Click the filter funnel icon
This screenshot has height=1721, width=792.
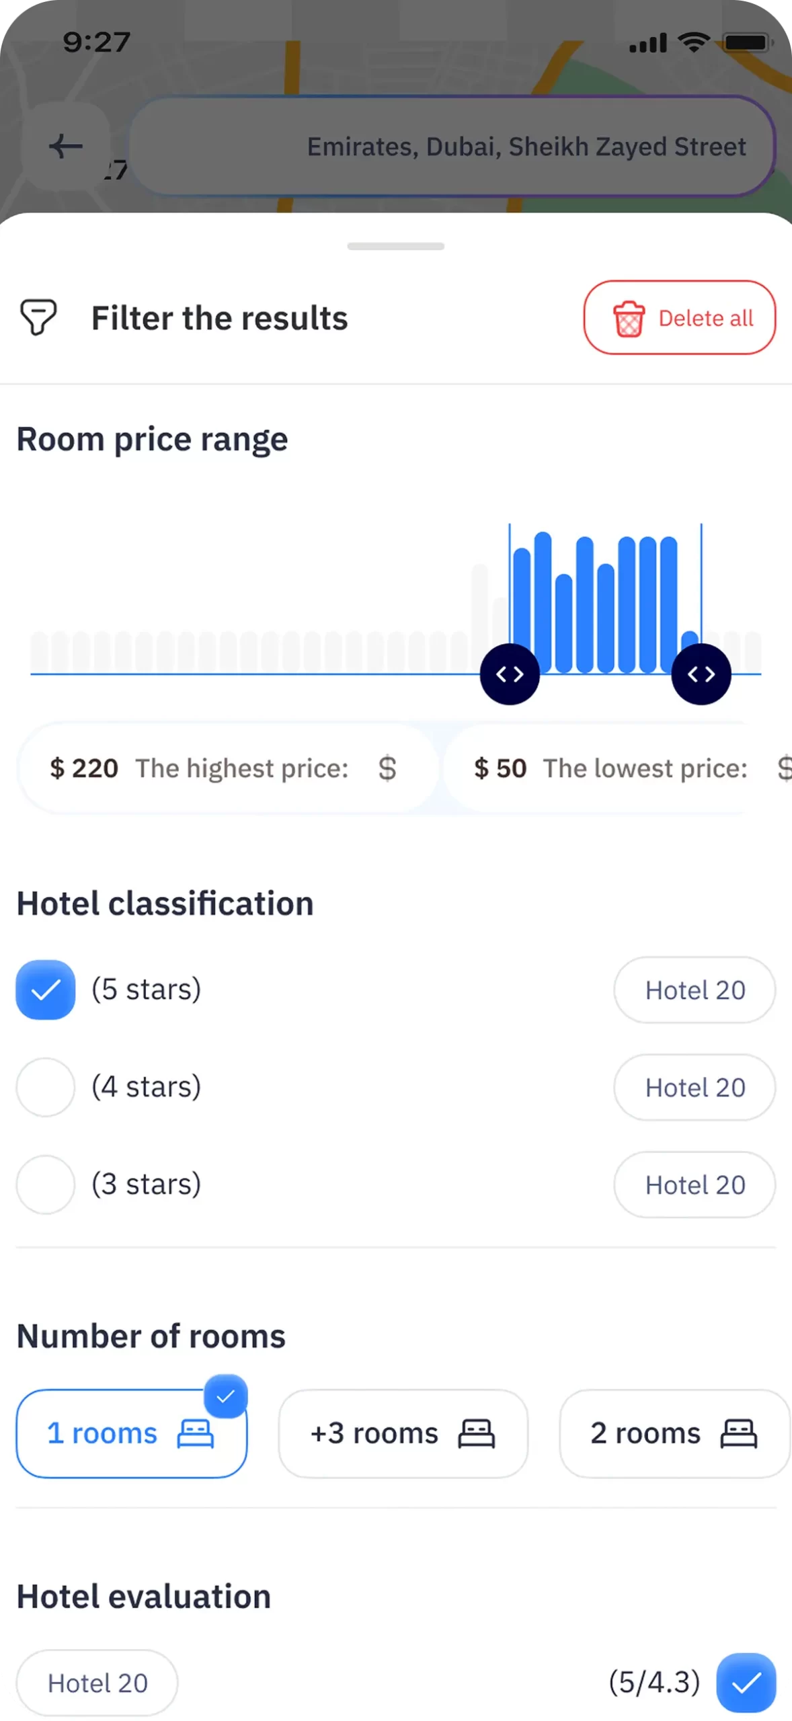[x=38, y=317]
